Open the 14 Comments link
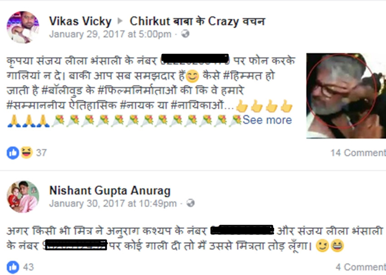This screenshot has width=386, height=275. 358,153
